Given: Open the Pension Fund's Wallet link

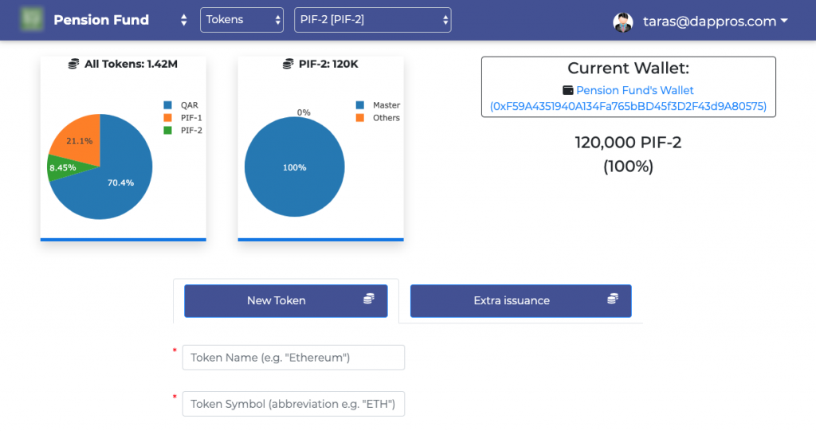Looking at the screenshot, I should click(x=634, y=91).
